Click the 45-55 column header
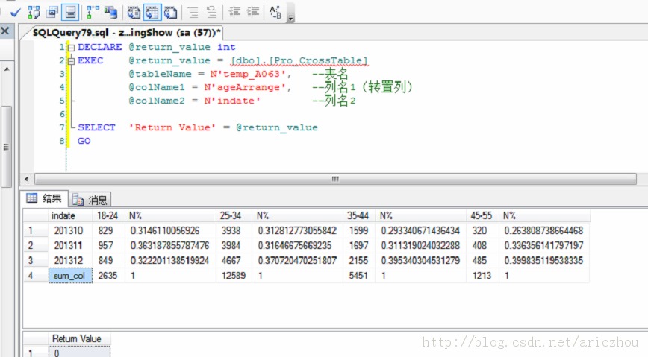The height and width of the screenshot is (357, 648). pos(482,216)
